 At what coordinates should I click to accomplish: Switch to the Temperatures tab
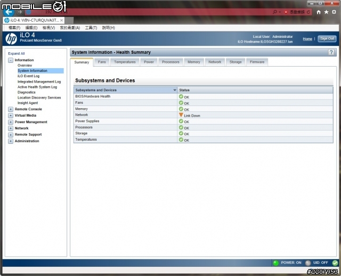(125, 62)
